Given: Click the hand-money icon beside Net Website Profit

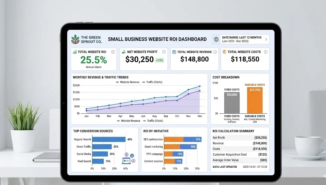Looking at the screenshot, I should click(x=124, y=52).
